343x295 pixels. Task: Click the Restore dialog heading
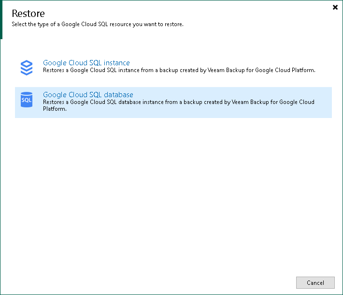click(29, 13)
